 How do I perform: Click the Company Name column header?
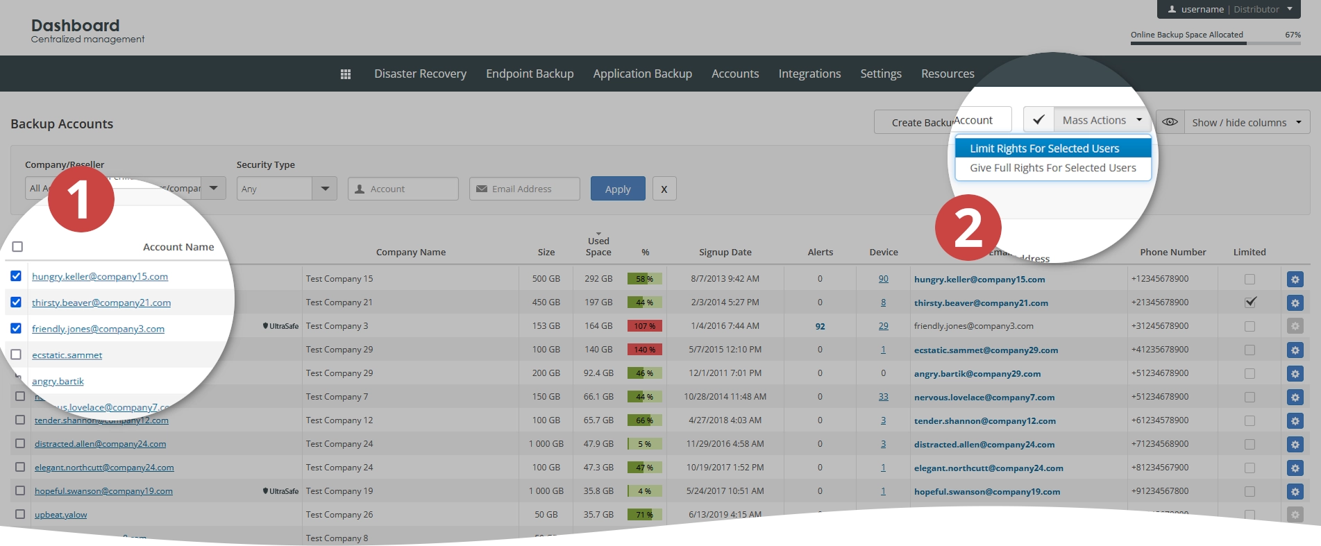(x=411, y=253)
